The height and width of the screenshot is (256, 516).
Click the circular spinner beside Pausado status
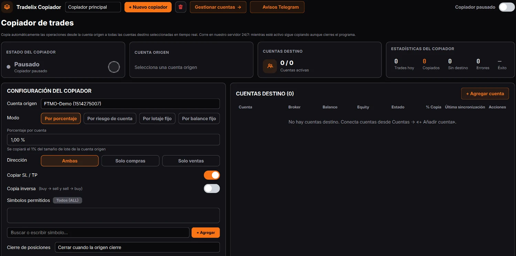click(114, 67)
